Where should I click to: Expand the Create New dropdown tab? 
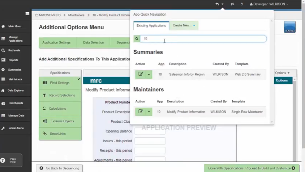coord(184,26)
